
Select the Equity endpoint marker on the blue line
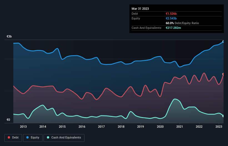coord(223,42)
